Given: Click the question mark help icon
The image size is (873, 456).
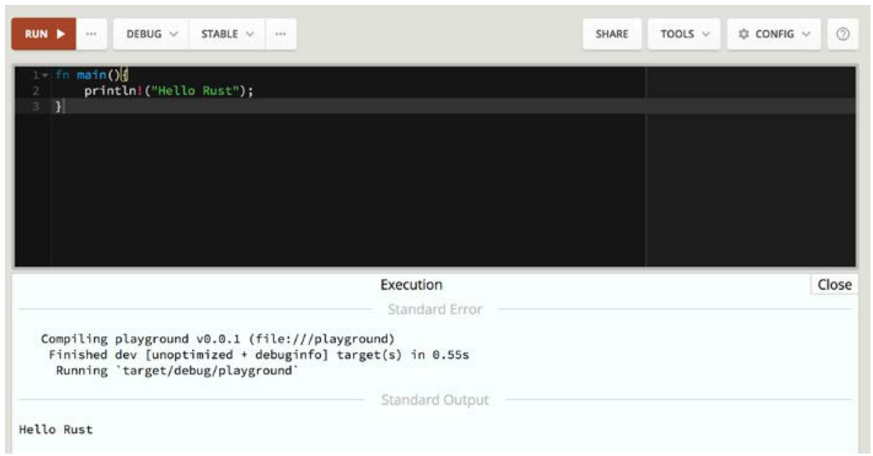Looking at the screenshot, I should (843, 34).
